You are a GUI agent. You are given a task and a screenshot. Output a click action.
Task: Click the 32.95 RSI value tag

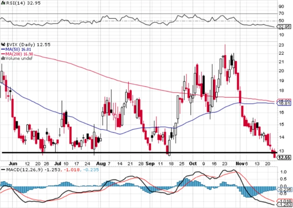coord(285,27)
